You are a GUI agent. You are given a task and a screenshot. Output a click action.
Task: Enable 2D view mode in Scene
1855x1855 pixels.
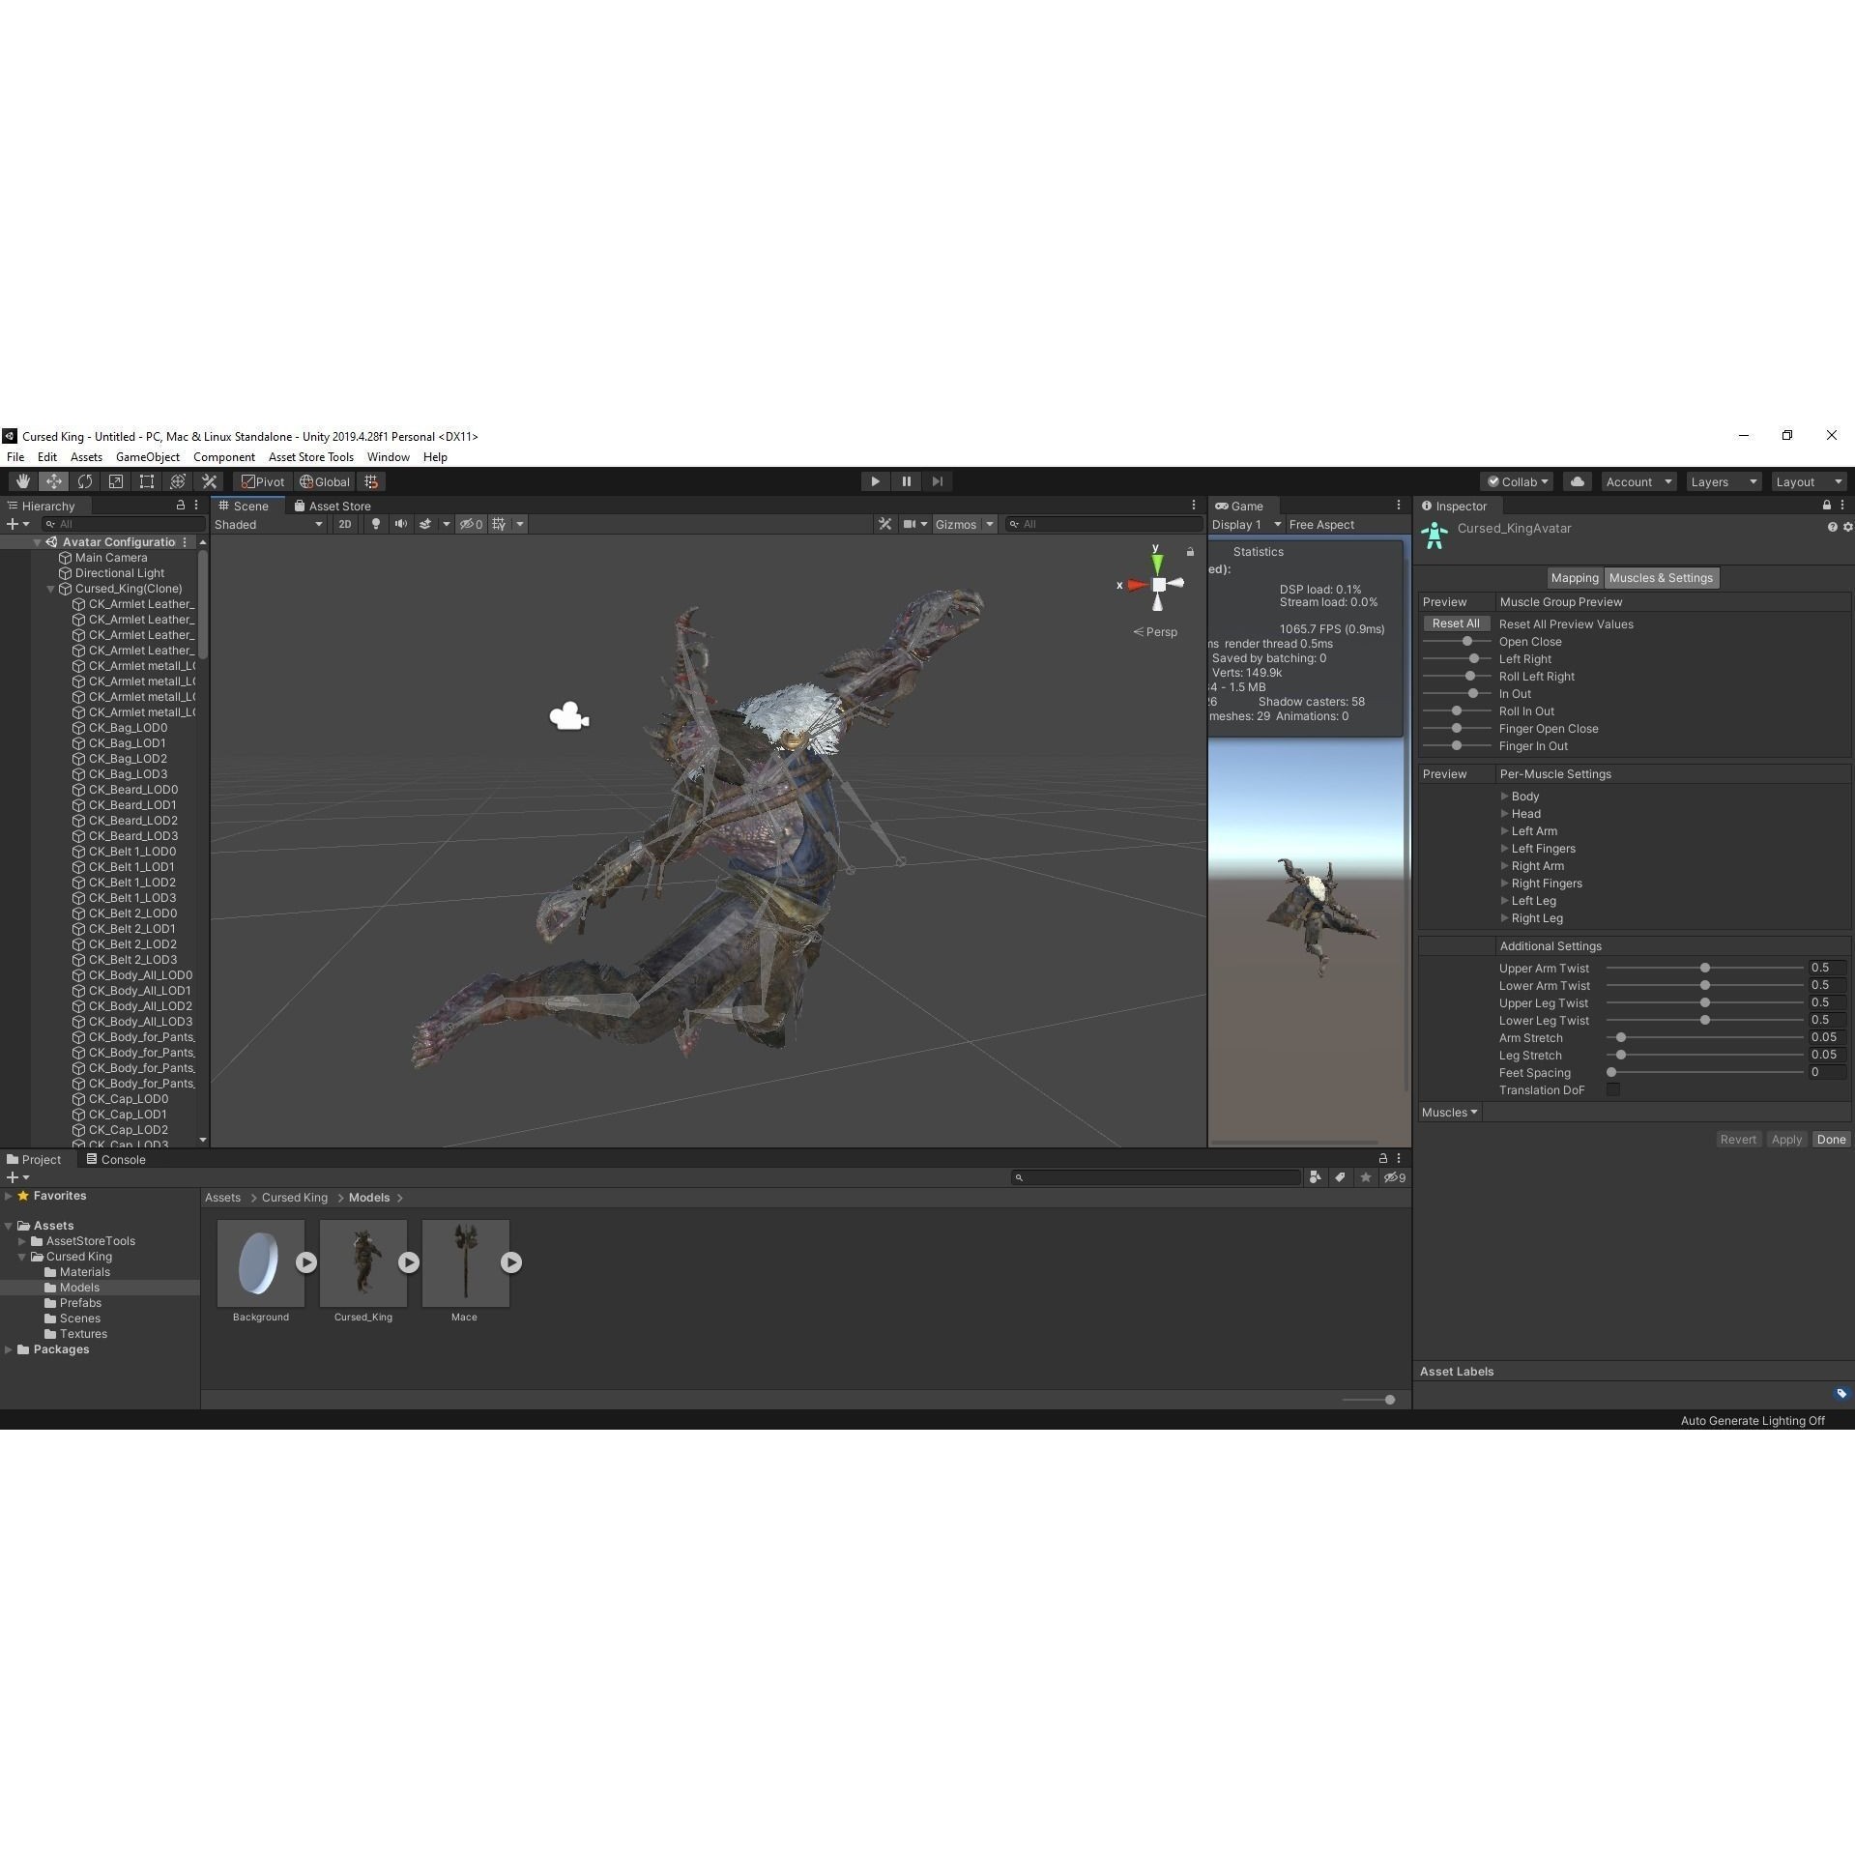(345, 524)
